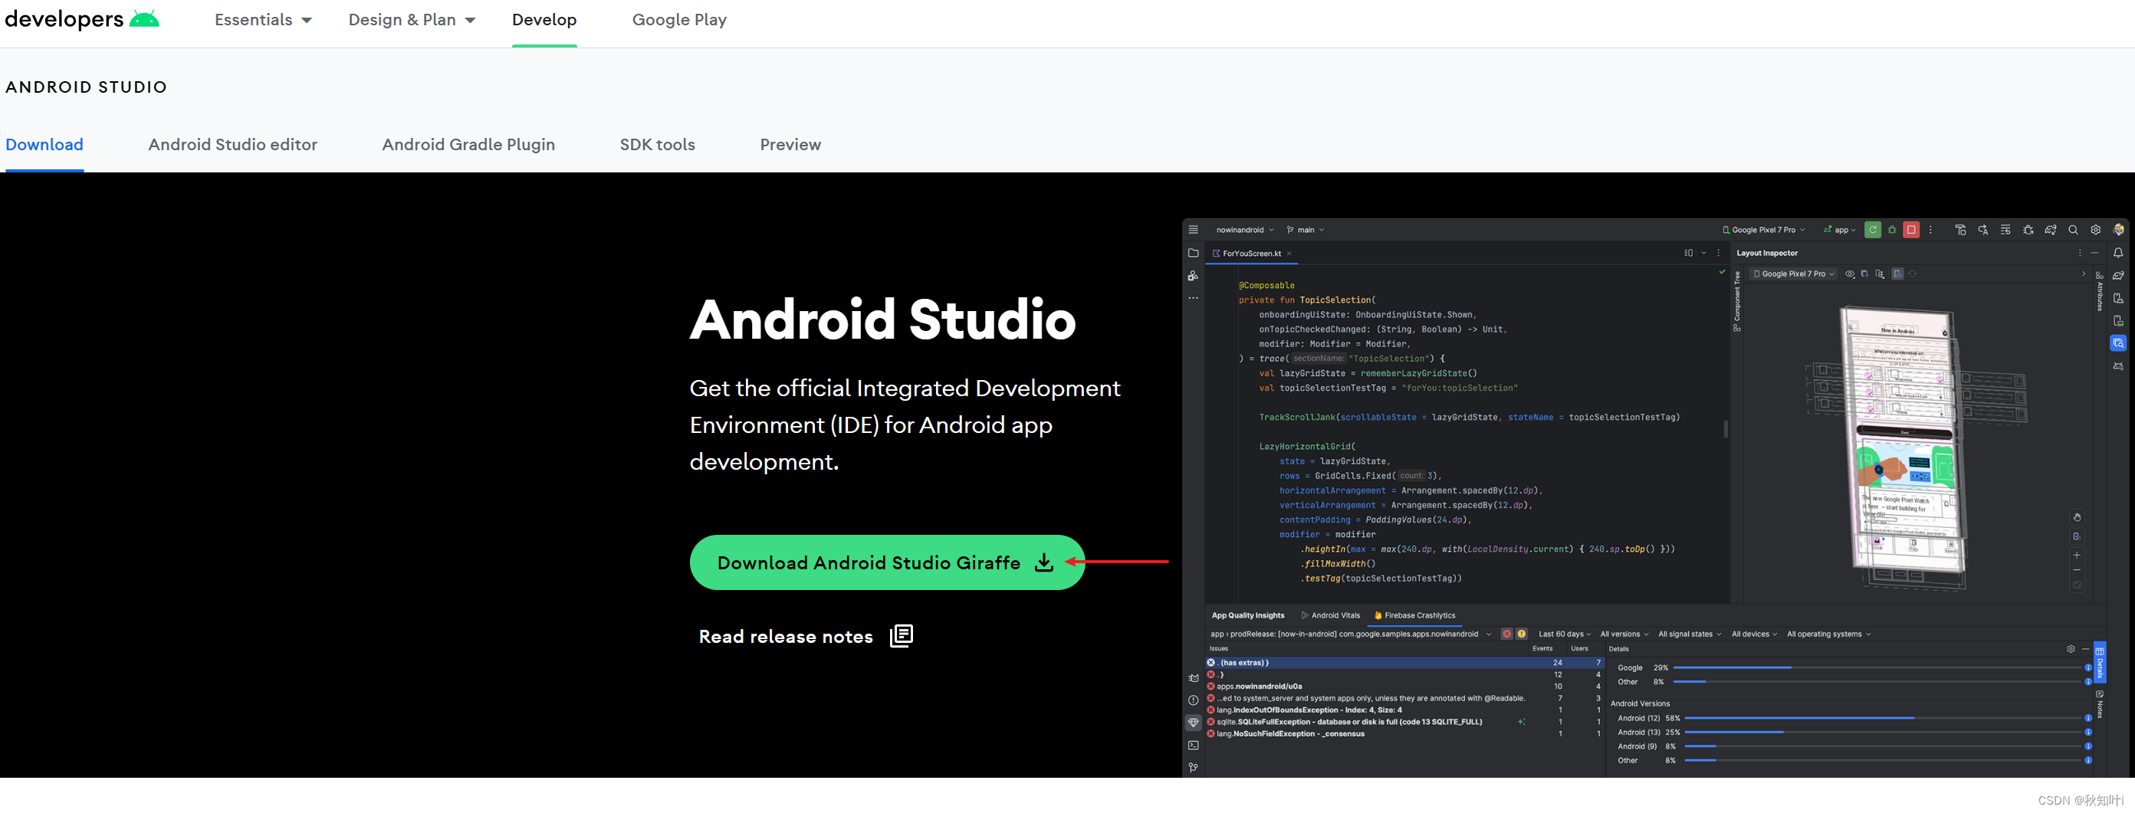Click the Google 29% progress bar
The height and width of the screenshot is (813, 2135).
click(1878, 667)
